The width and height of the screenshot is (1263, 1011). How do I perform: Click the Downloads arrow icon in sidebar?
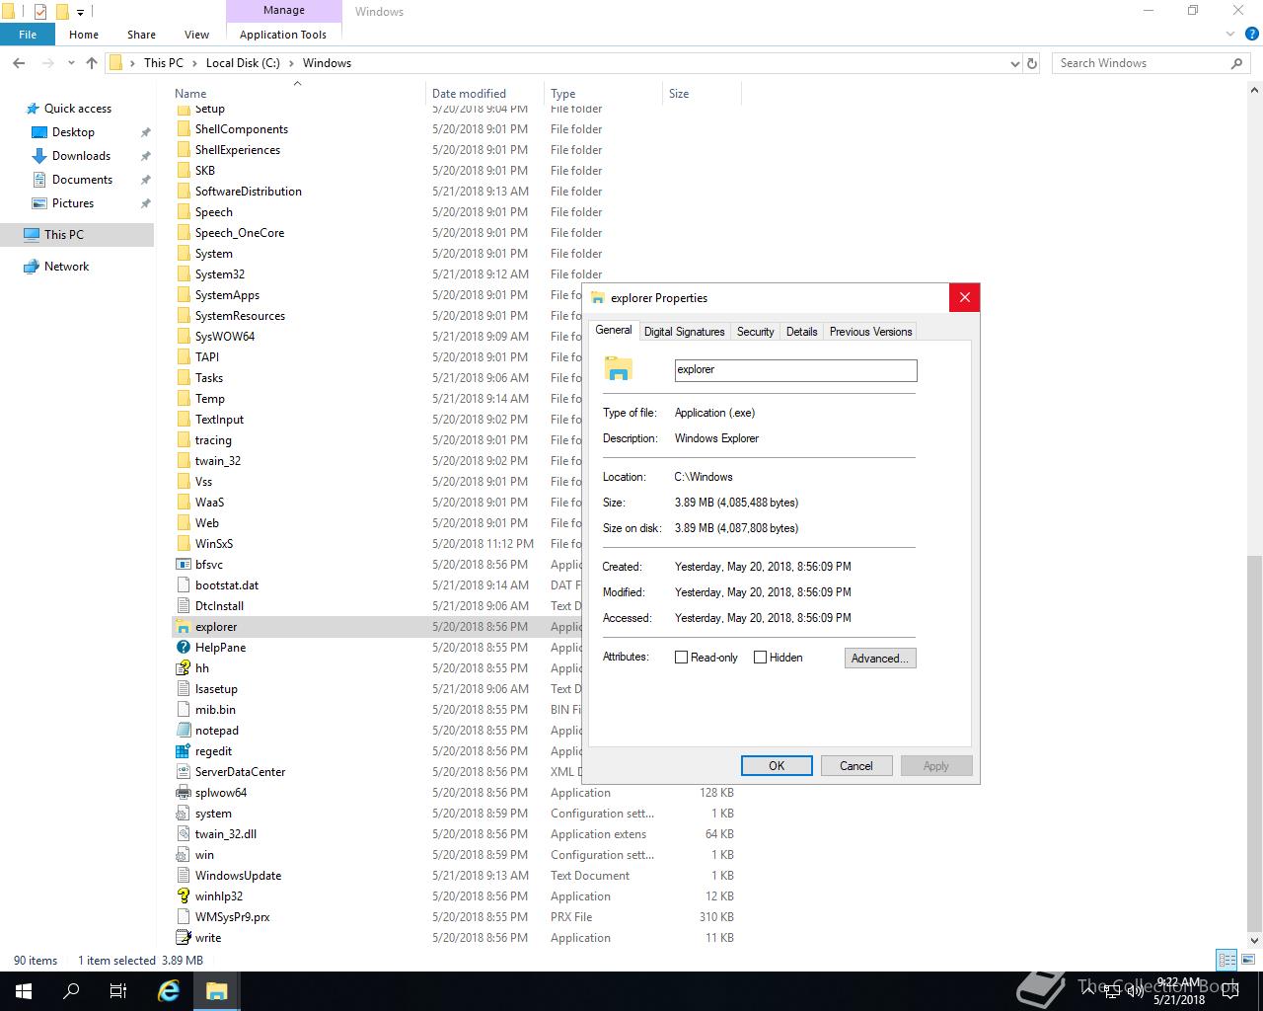click(x=39, y=156)
